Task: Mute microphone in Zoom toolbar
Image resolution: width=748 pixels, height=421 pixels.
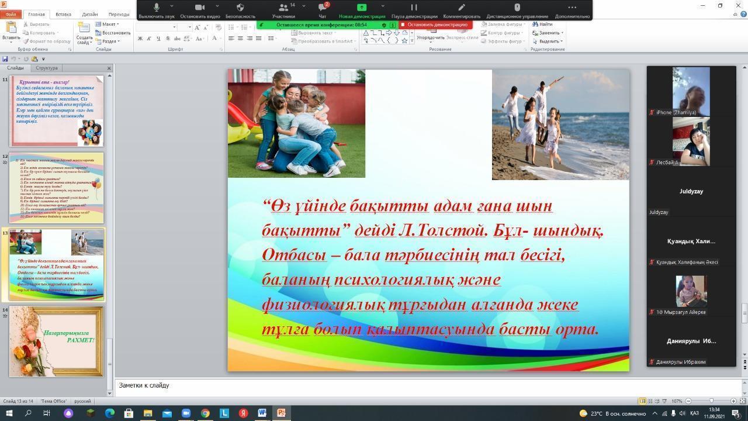Action: (156, 8)
